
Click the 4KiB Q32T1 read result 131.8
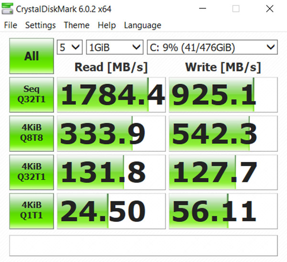pyautogui.click(x=111, y=172)
